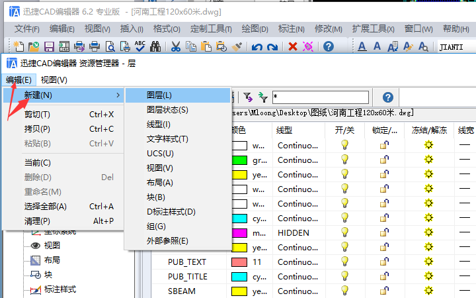Select 选择全部(A) in the edit menu
476x298 pixels.
63,207
